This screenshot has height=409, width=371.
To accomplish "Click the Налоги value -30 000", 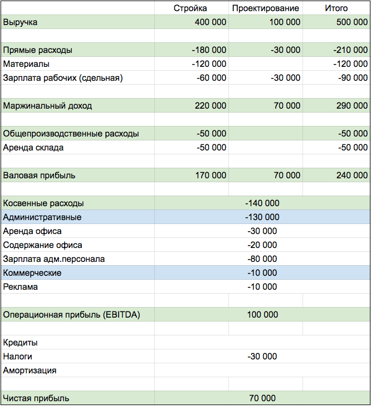I will point(262,357).
